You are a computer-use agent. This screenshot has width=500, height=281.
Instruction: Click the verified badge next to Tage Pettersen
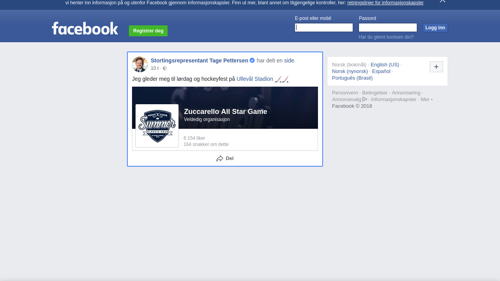[x=252, y=60]
